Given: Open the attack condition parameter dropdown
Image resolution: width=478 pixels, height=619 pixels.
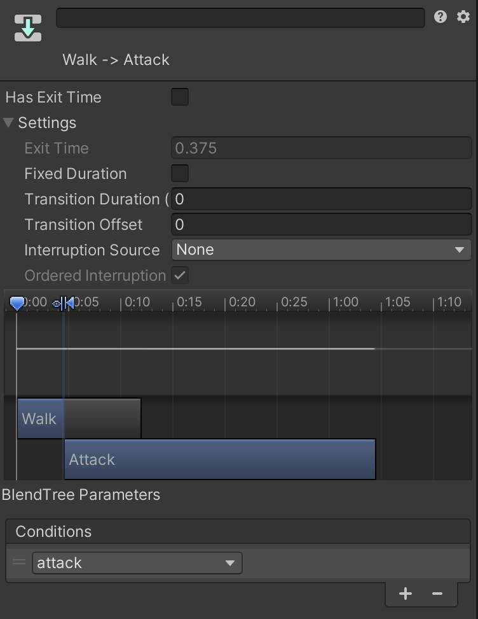Looking at the screenshot, I should (137, 563).
